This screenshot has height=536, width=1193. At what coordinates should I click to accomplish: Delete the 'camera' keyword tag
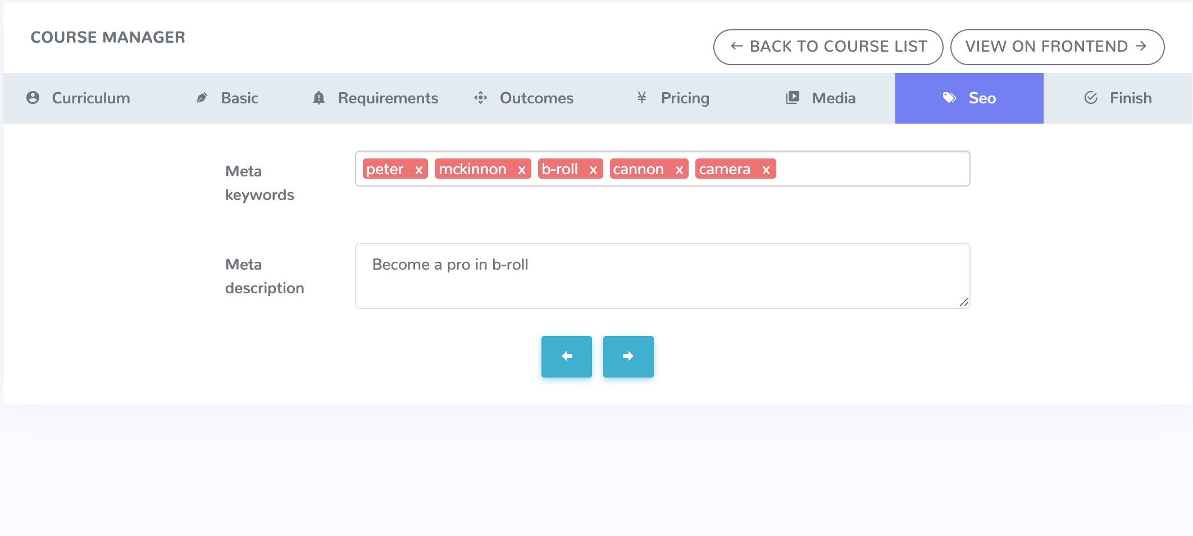click(x=766, y=170)
